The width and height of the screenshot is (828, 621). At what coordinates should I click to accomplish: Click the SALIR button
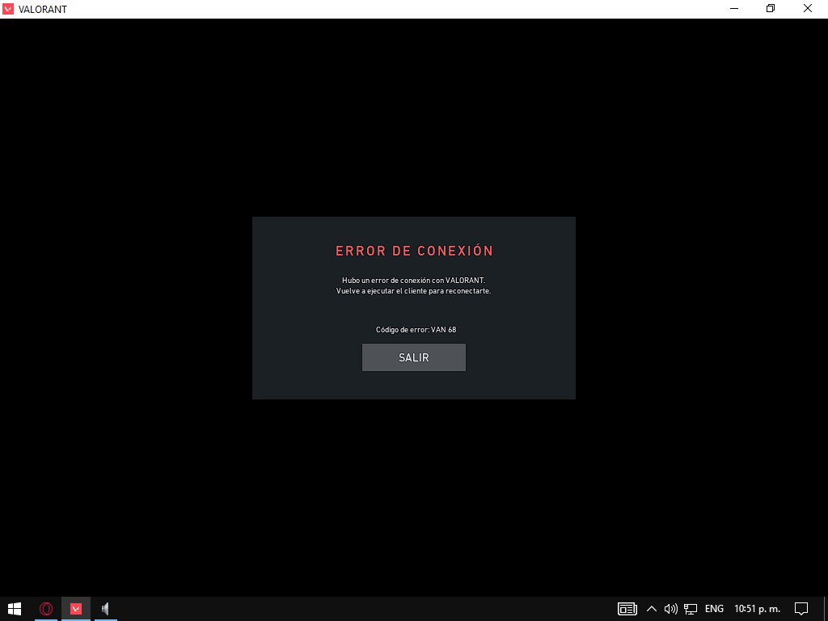(x=413, y=357)
